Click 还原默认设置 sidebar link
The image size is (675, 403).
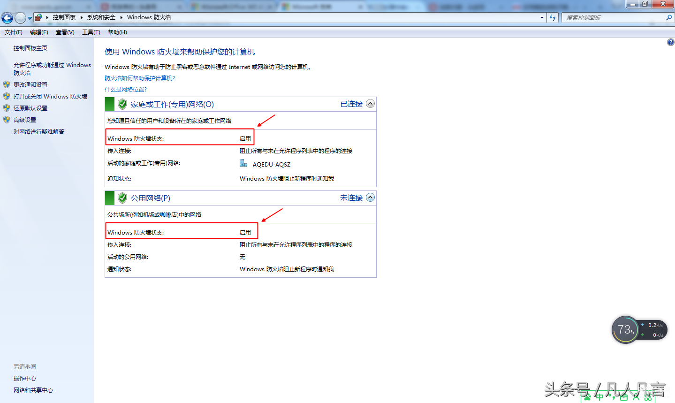(30, 108)
